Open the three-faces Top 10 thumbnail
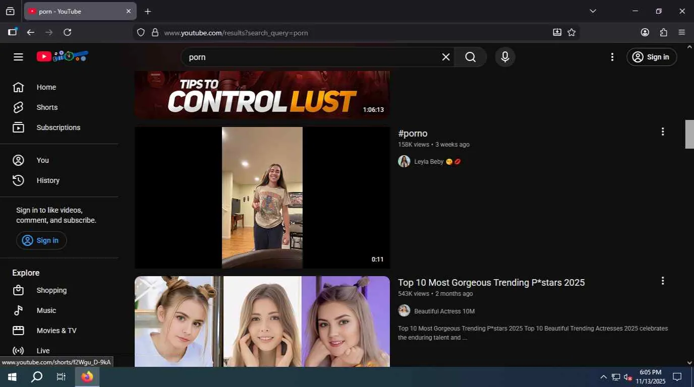694x387 pixels. coord(262,321)
